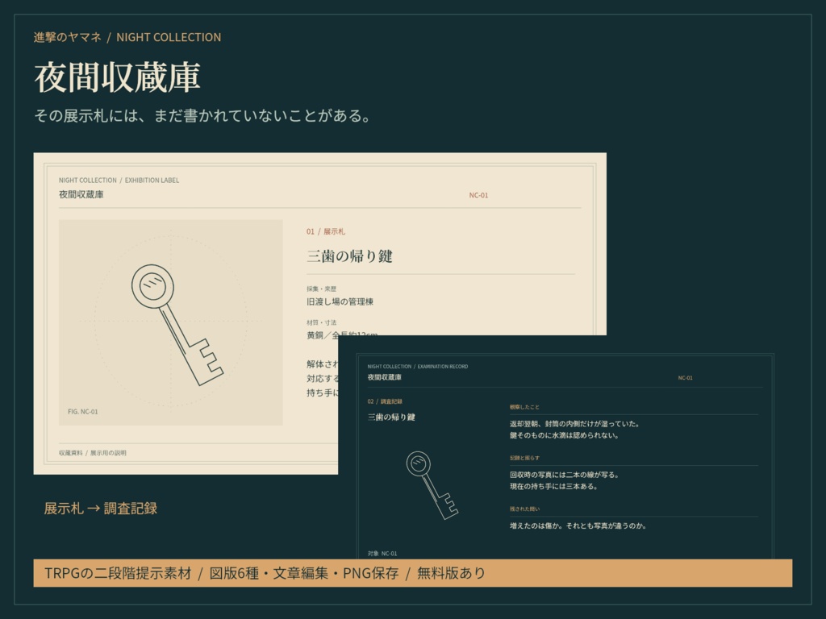The image size is (826, 619).
Task: Click the line '返却翌朝、封筒の内側だけが湿っていた。'
Action: 574,424
